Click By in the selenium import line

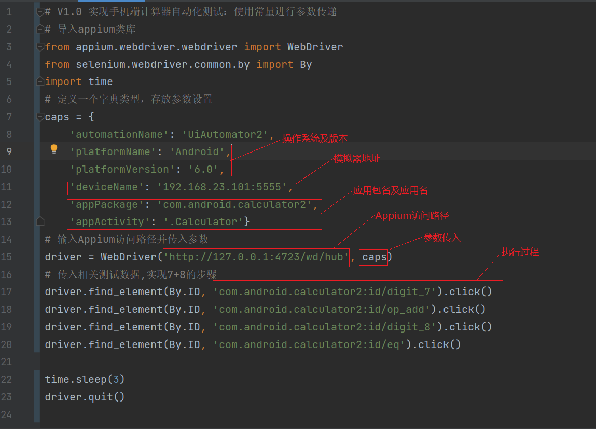(x=306, y=65)
